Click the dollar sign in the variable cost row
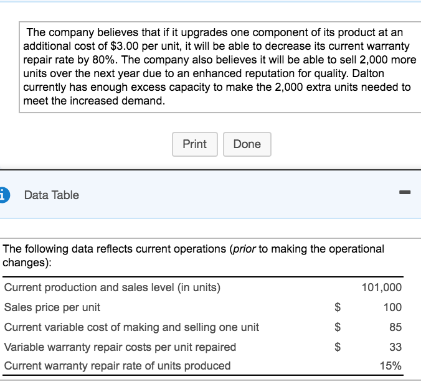The width and height of the screenshot is (421, 382). click(x=338, y=327)
